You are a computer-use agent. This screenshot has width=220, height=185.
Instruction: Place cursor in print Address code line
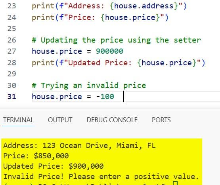point(109,6)
